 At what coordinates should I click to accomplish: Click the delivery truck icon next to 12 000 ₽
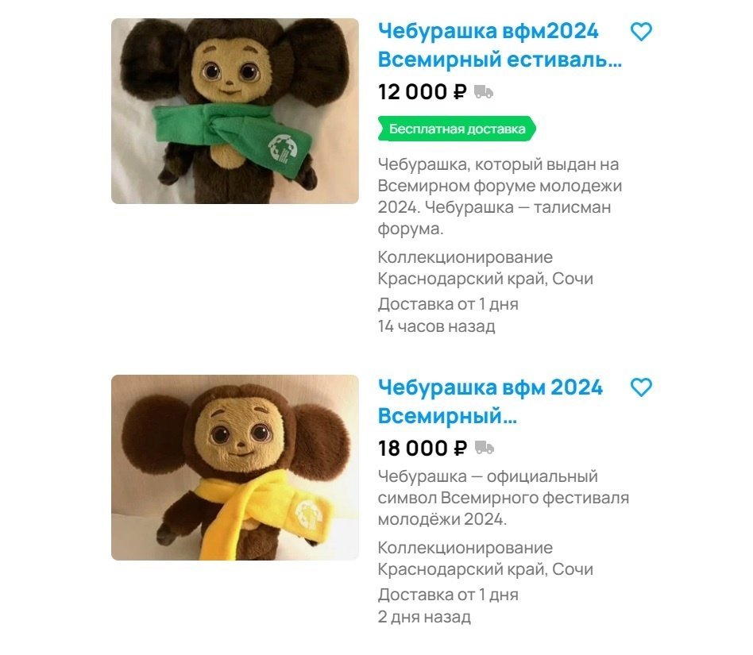[x=482, y=93]
